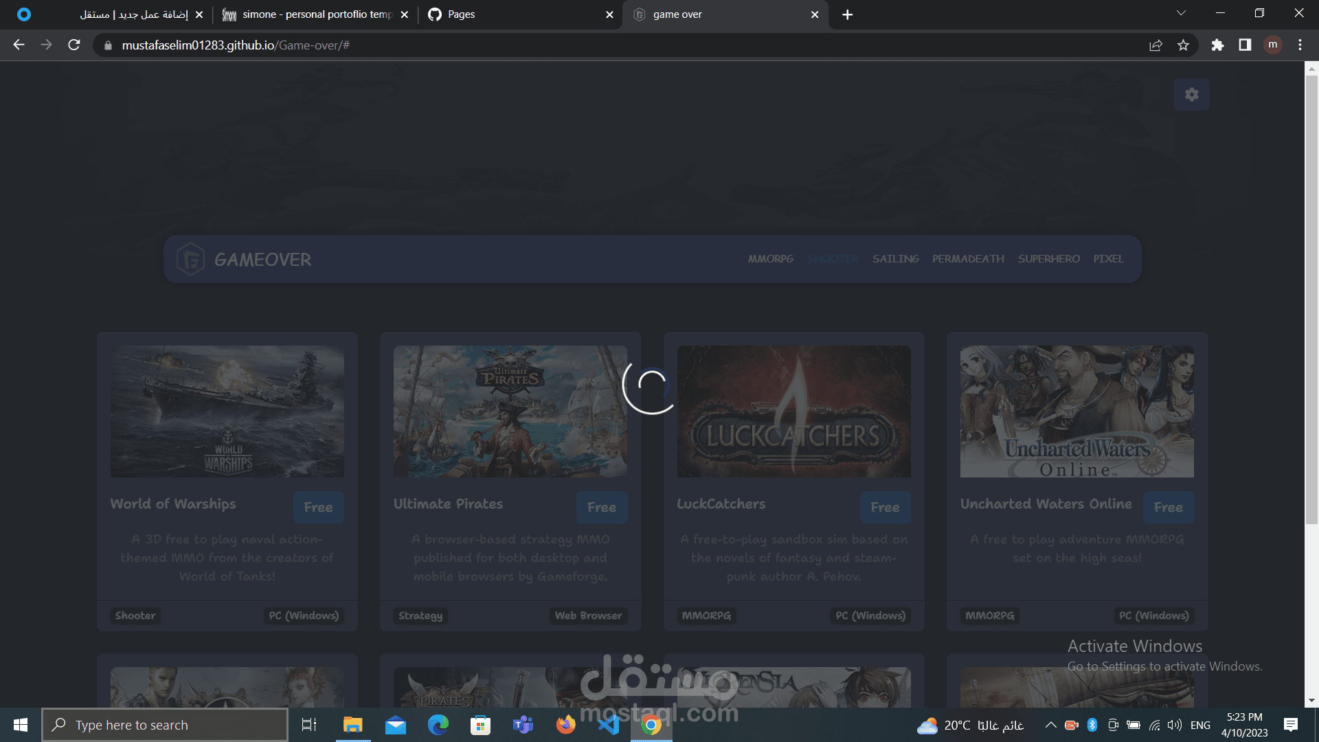1319x742 pixels.
Task: Open PERMADEATH category link
Action: click(x=968, y=259)
